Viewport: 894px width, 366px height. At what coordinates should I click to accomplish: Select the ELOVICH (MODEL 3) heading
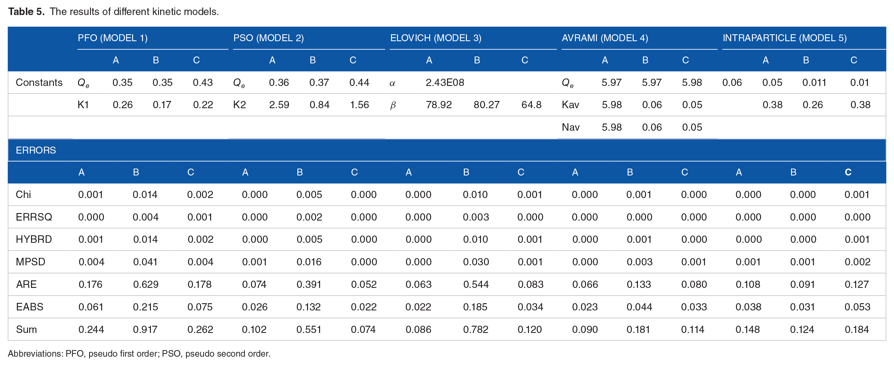[x=435, y=38]
